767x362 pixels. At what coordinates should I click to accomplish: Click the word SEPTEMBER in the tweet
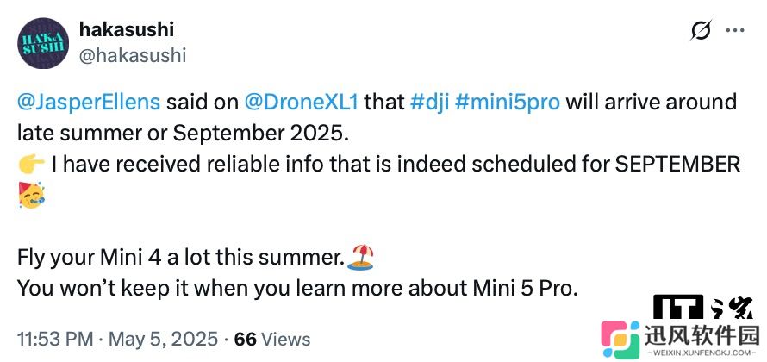coord(677,165)
